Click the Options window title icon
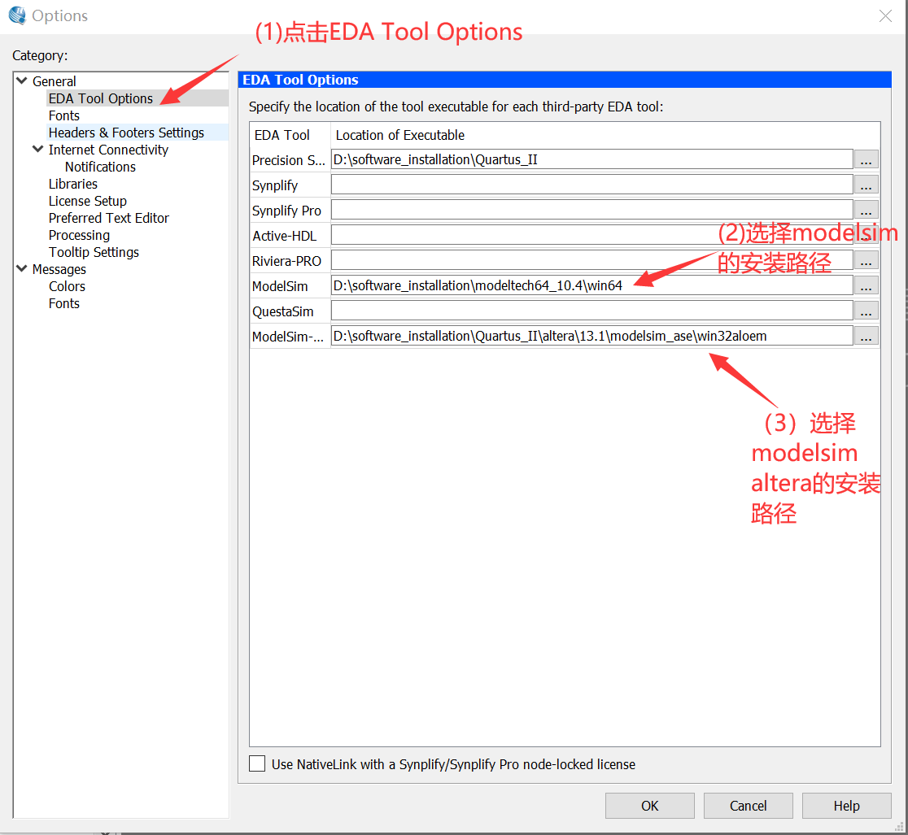 tap(17, 15)
